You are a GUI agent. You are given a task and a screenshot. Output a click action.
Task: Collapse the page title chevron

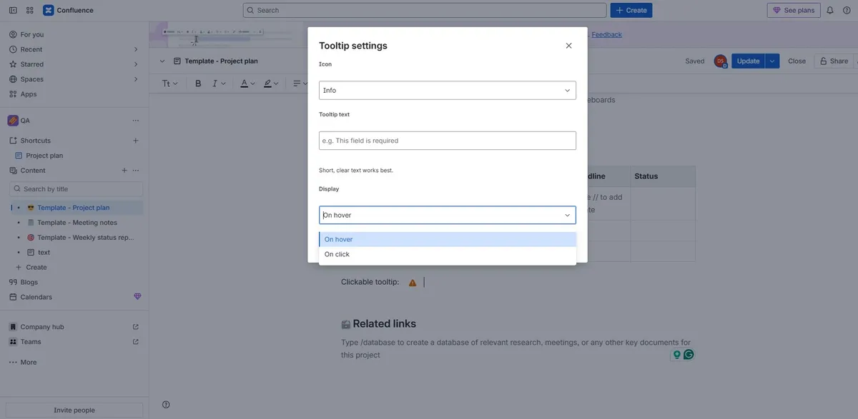[x=162, y=61]
